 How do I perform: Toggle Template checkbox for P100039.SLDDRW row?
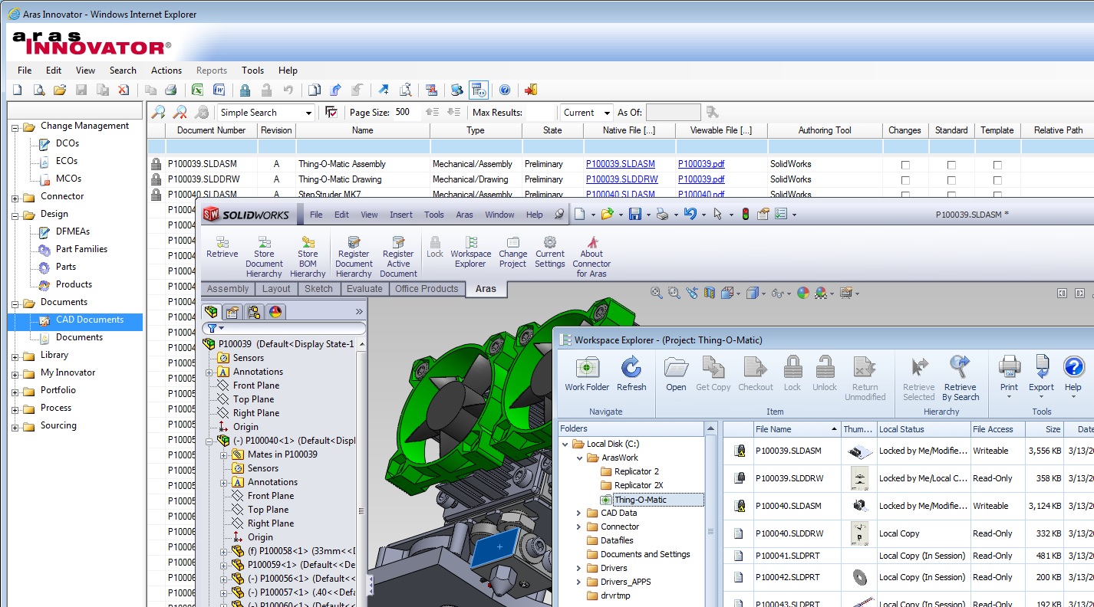pos(997,180)
